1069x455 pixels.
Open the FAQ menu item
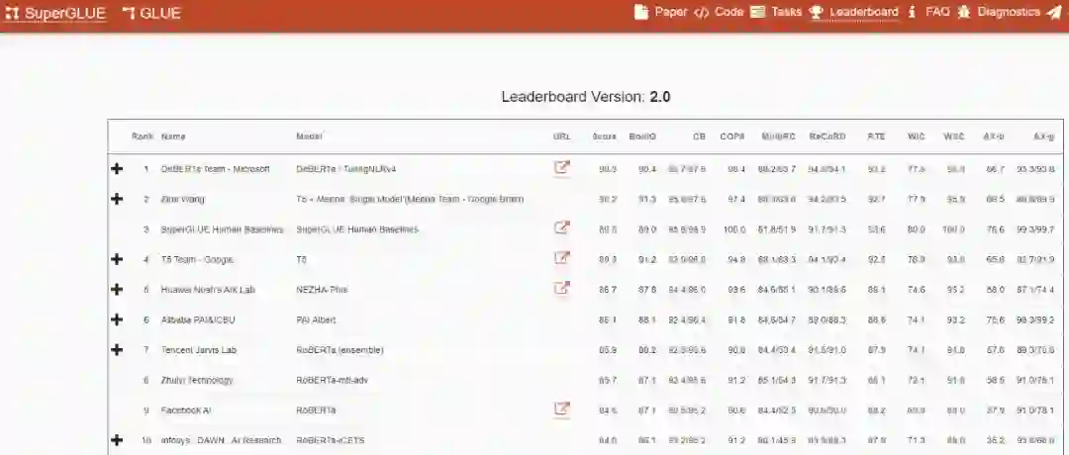coord(927,12)
